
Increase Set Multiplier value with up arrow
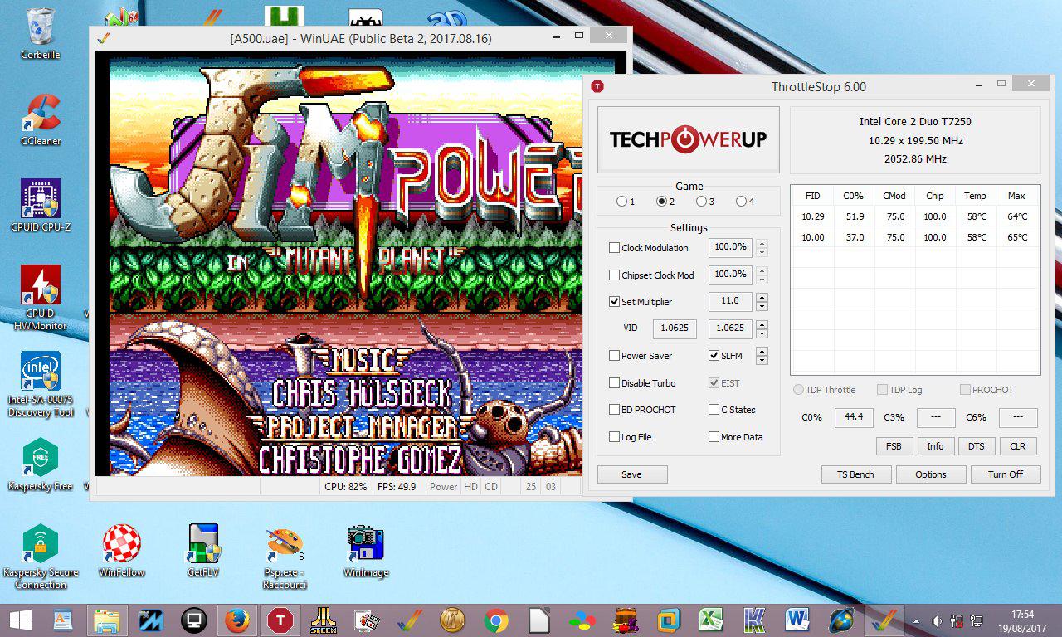762,298
